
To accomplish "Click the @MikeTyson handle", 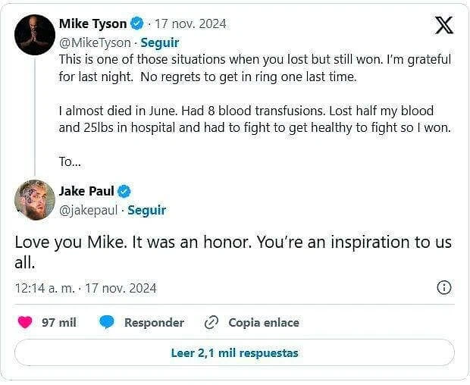I will tap(95, 42).
